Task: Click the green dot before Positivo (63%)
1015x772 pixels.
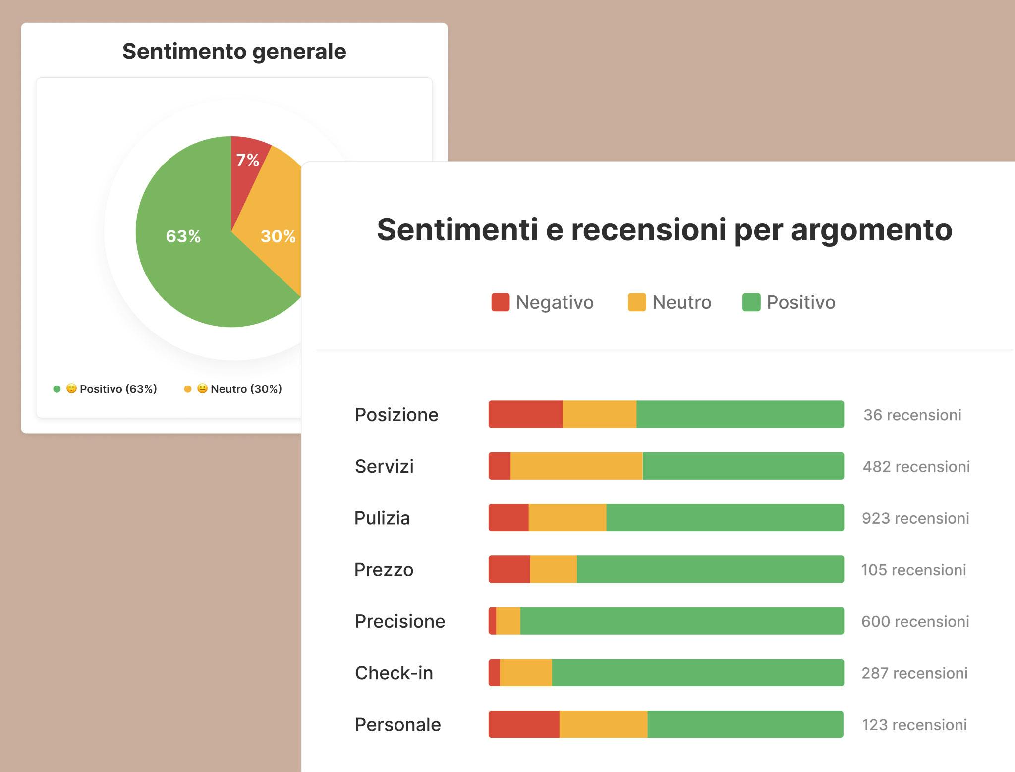Action: (x=57, y=389)
